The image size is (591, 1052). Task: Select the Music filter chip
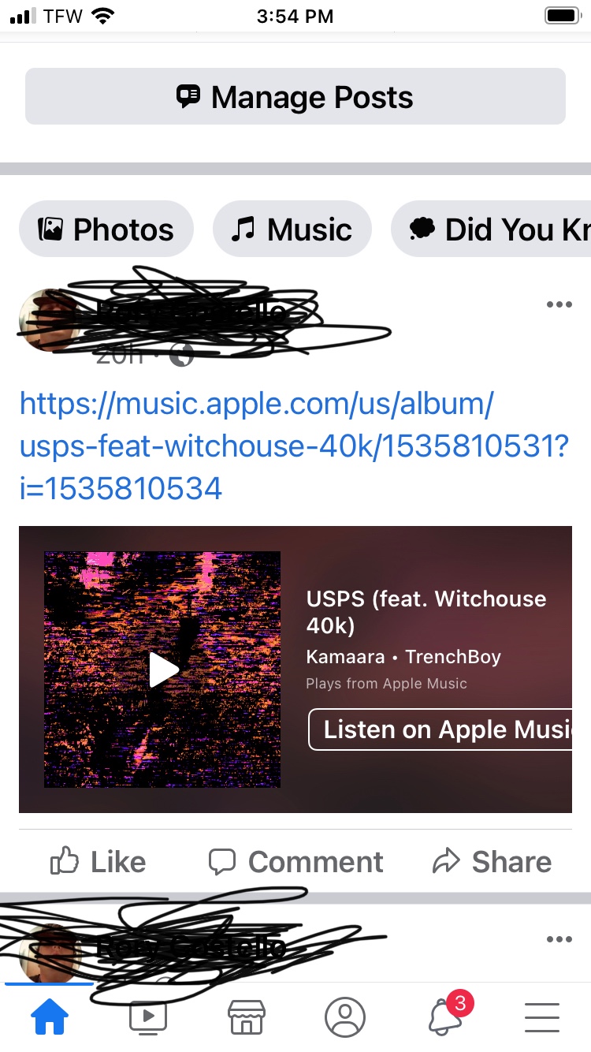292,229
